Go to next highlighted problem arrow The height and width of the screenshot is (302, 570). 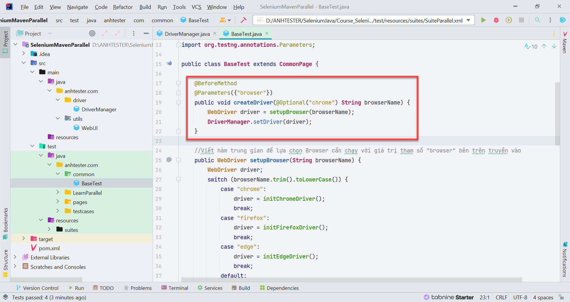pyautogui.click(x=554, y=46)
